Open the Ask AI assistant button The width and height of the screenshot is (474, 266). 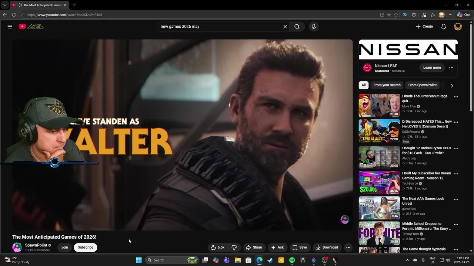(277, 248)
